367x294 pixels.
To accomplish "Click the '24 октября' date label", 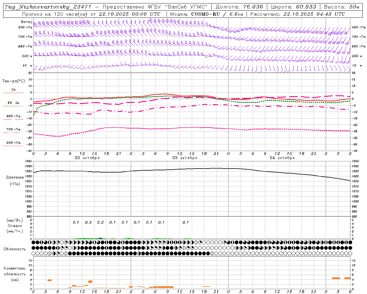I will (282, 158).
